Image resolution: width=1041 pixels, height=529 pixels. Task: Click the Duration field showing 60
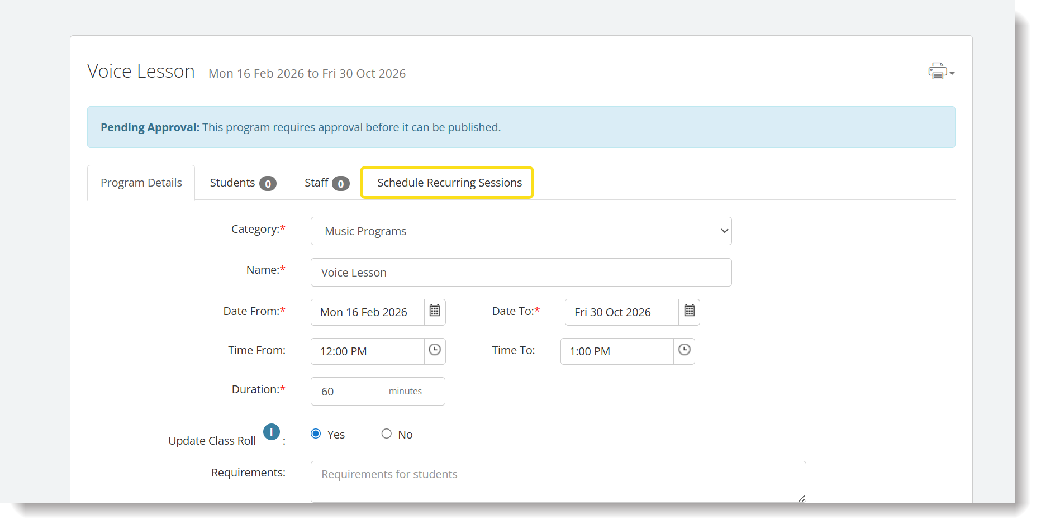378,391
